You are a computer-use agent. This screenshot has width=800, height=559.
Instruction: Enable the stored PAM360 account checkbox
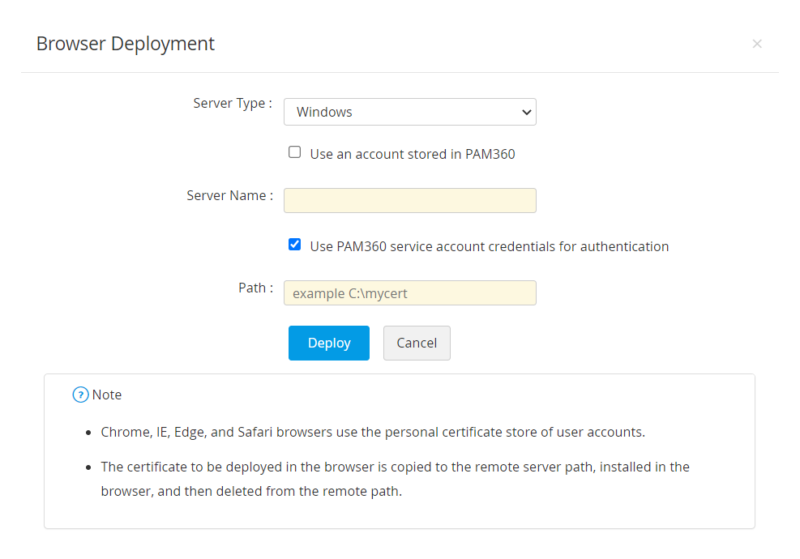point(295,152)
